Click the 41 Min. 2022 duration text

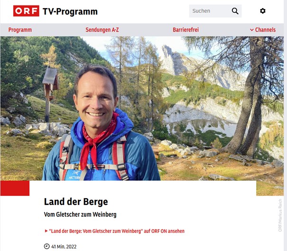[x=64, y=246]
